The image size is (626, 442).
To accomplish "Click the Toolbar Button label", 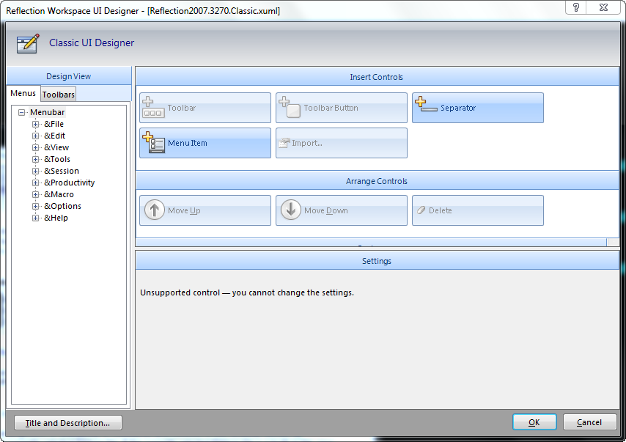I will point(331,108).
